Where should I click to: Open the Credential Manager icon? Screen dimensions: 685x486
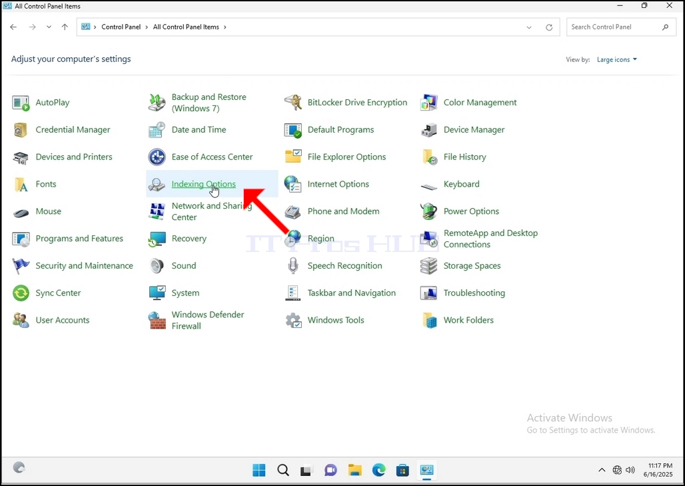[21, 130]
